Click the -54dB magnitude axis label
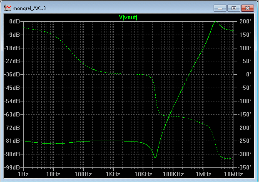This screenshot has width=259, height=182. point(12,101)
